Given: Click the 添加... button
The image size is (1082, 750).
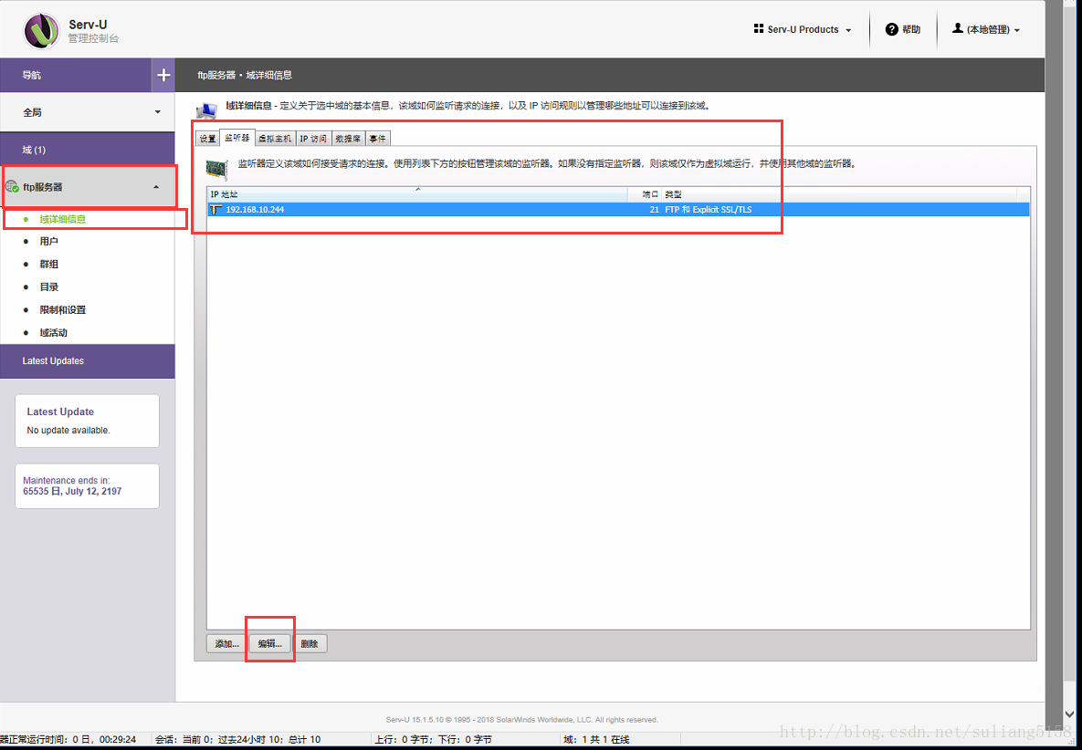Looking at the screenshot, I should (226, 644).
